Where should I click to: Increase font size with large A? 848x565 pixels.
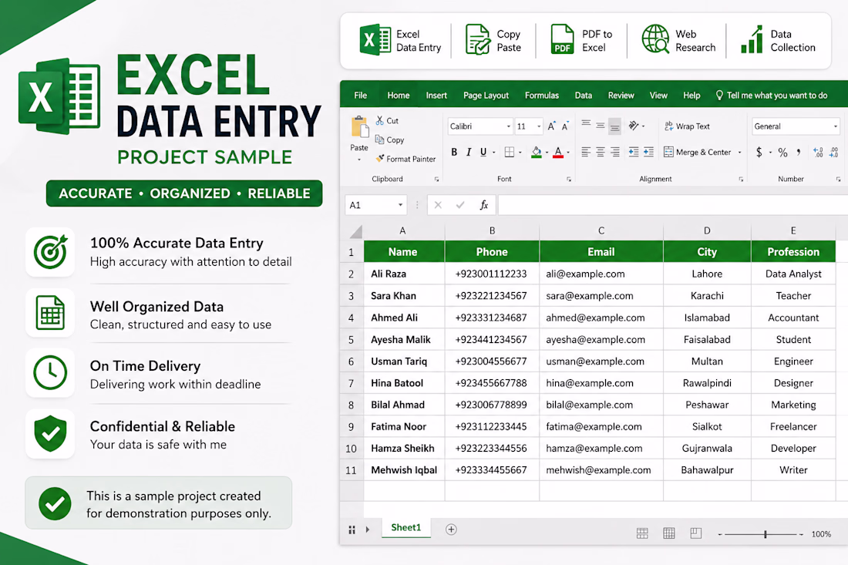pos(551,126)
